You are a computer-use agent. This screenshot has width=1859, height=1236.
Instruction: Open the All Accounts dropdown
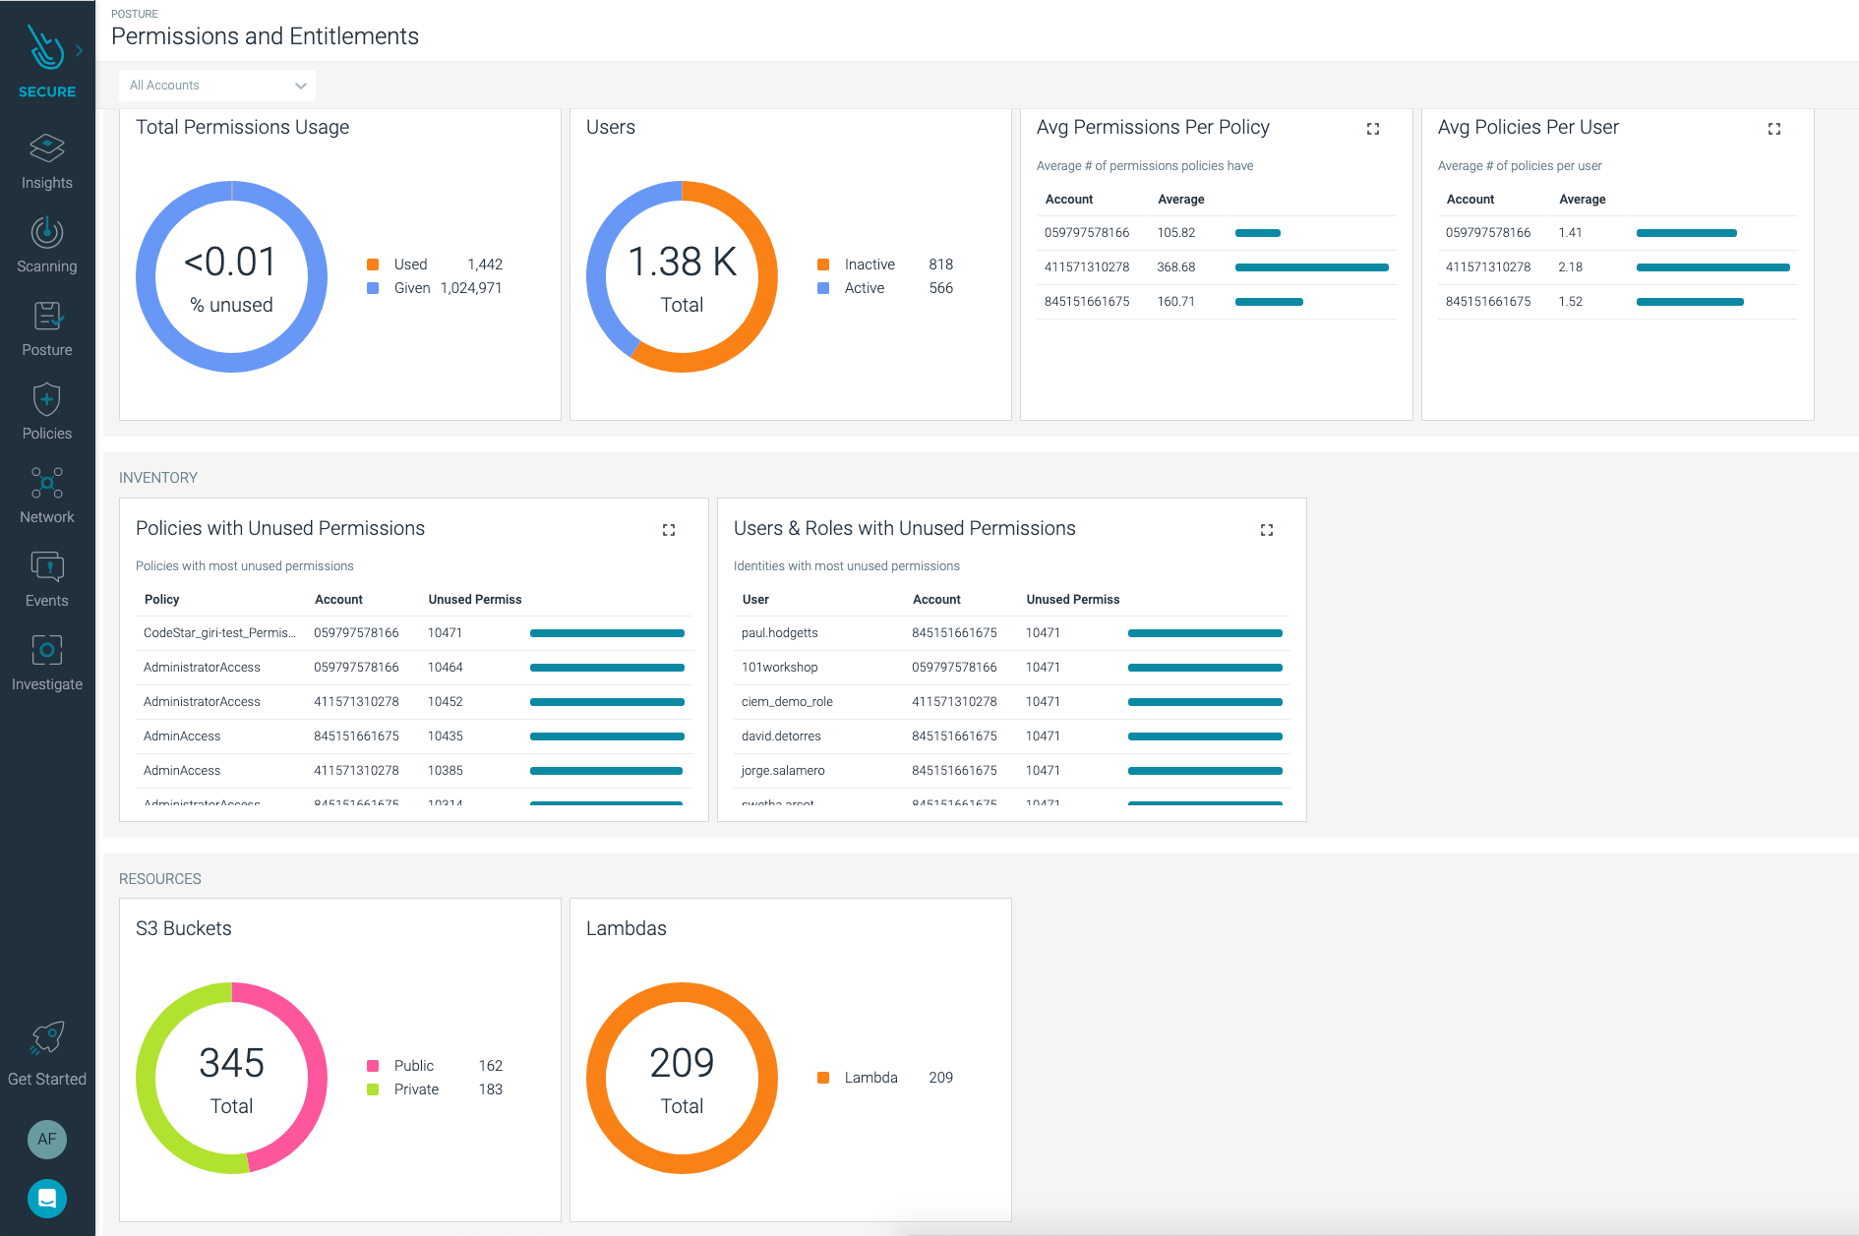[215, 86]
